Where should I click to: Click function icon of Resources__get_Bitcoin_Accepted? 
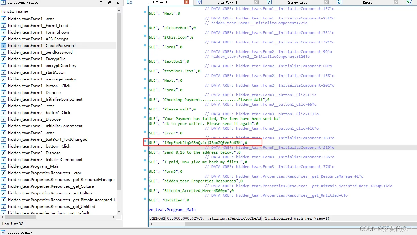(x=4, y=200)
